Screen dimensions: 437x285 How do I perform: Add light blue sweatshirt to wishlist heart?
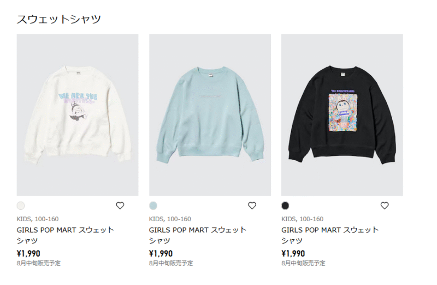[x=252, y=206]
